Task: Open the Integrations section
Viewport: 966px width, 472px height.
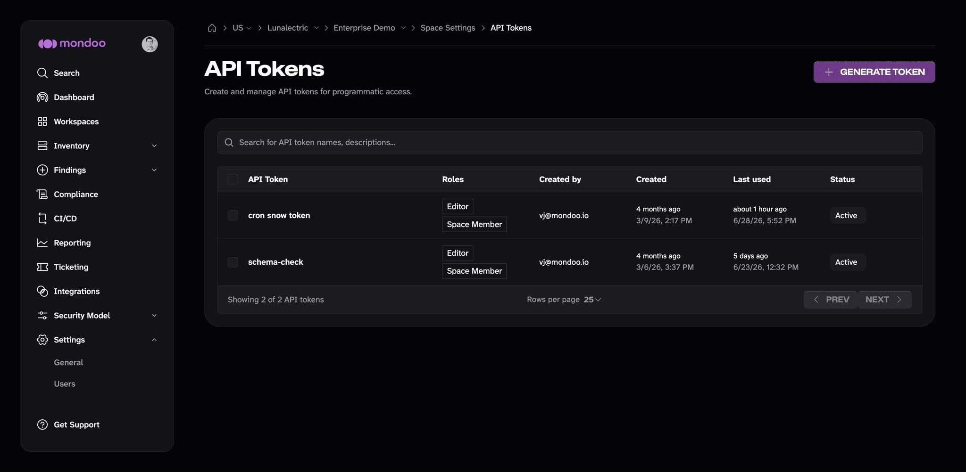Action: (x=77, y=291)
